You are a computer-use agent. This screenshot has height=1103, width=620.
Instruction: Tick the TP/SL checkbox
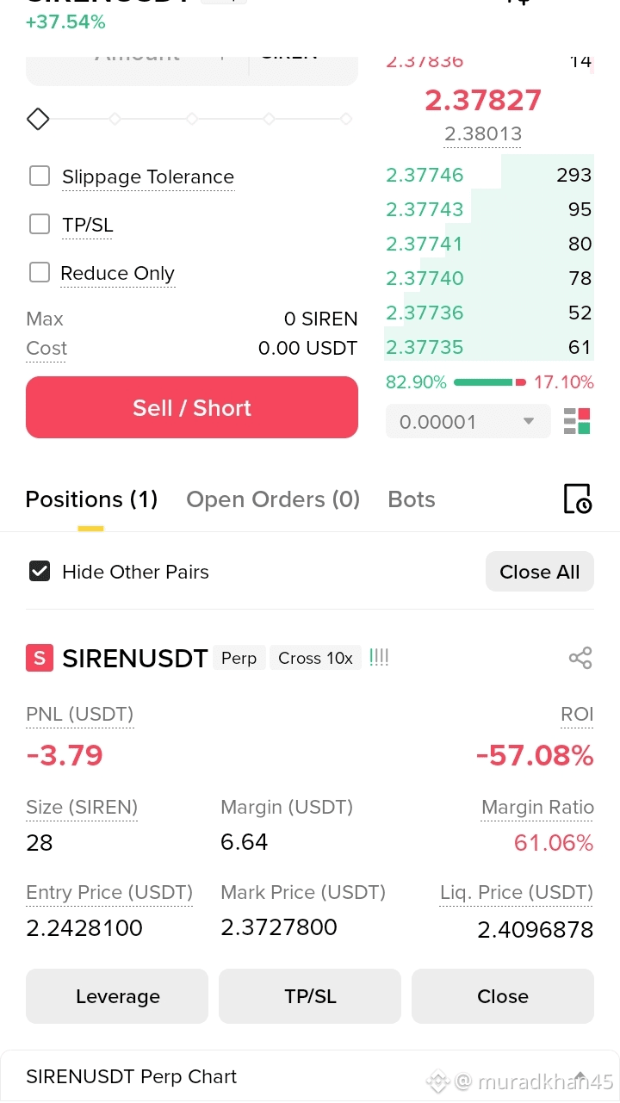(40, 225)
